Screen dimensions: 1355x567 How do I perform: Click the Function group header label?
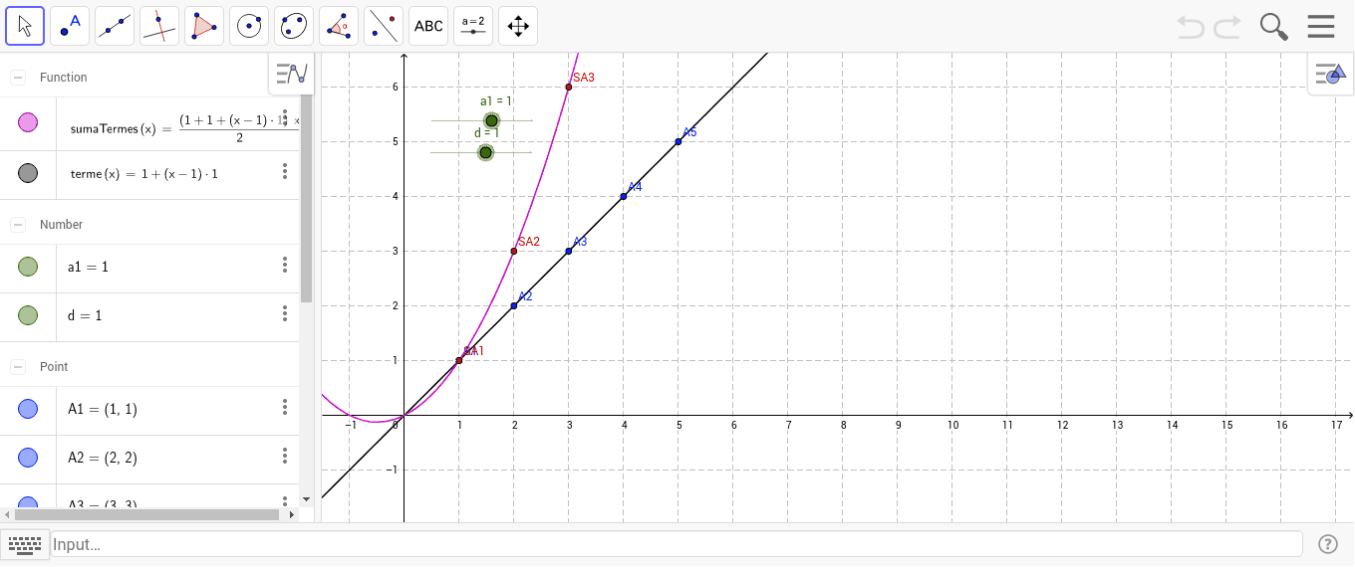tap(64, 78)
